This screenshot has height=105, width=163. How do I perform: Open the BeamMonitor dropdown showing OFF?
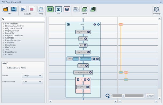[32, 82]
